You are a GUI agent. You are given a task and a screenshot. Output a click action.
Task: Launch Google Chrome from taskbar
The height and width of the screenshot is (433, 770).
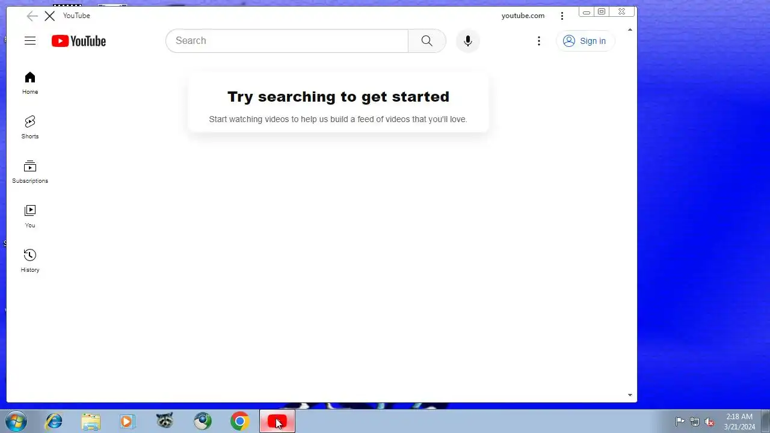[x=240, y=422]
